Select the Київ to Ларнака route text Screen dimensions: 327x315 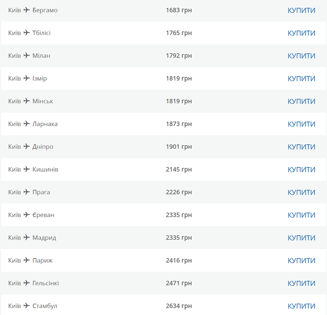[33, 124]
